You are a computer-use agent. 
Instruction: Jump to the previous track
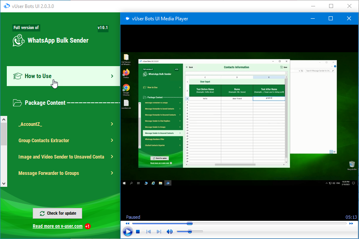pyautogui.click(x=149, y=232)
